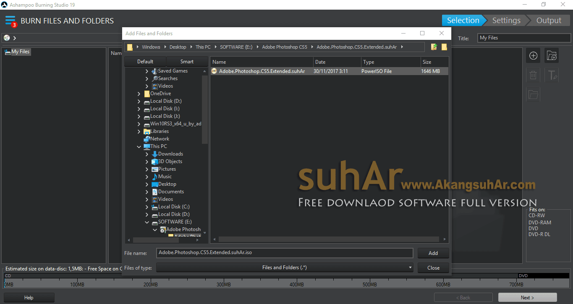Viewport: 573px width, 304px height.
Task: Switch to the Output step tab
Action: (549, 21)
